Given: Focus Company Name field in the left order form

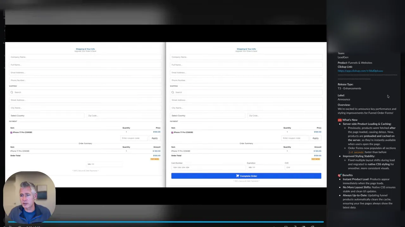Looking at the screenshot, I should click(x=85, y=57).
